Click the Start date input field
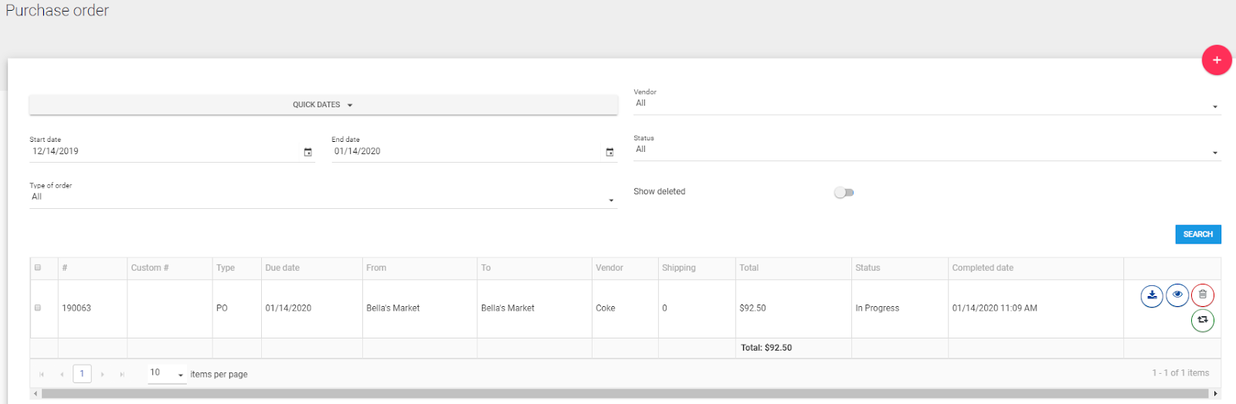Viewport: 1236px width, 404px height. (162, 152)
